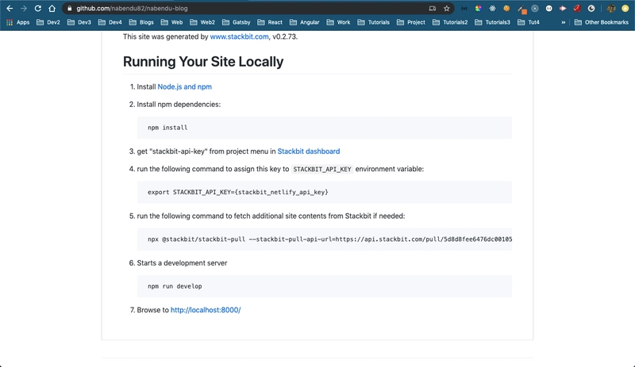Open the white round extension before pink arrow

(x=548, y=8)
